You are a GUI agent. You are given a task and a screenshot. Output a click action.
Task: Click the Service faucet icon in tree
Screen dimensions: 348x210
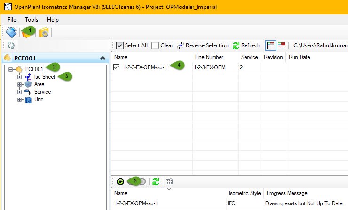click(x=28, y=92)
